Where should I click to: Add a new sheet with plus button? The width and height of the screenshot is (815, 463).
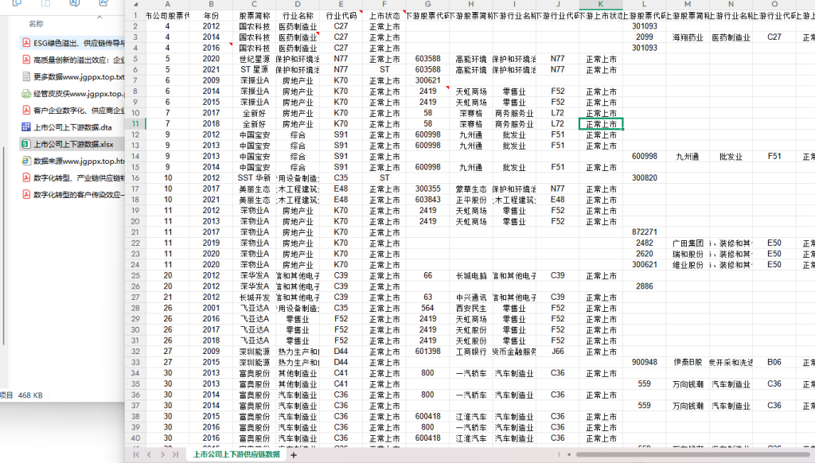294,455
